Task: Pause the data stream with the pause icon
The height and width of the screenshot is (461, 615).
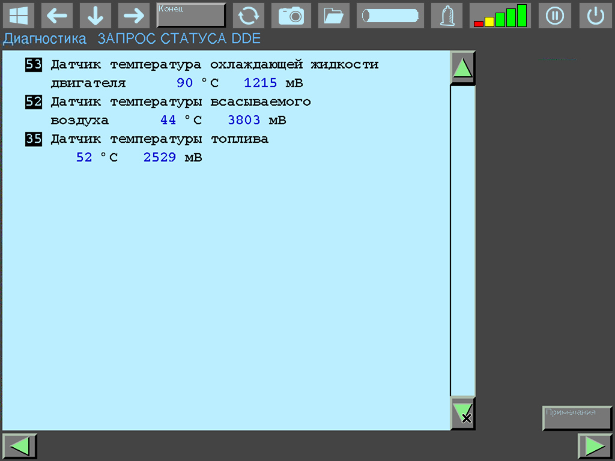Action: click(554, 16)
